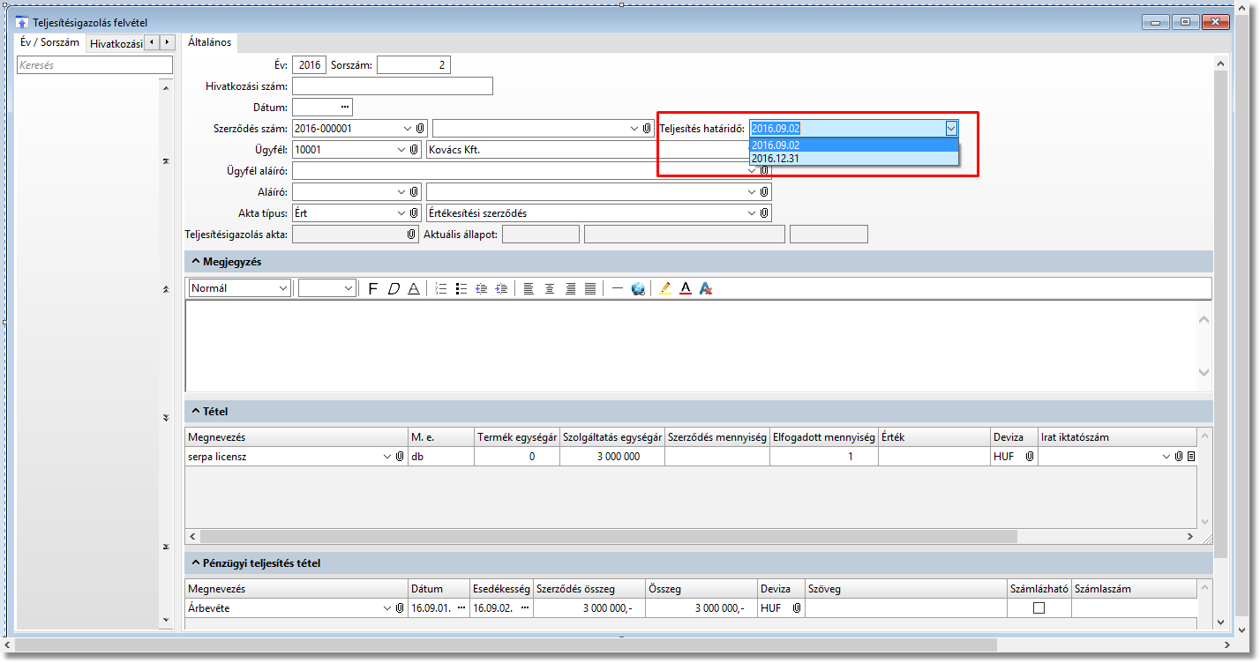Expand the Szerződés szám dropdown

(x=406, y=129)
